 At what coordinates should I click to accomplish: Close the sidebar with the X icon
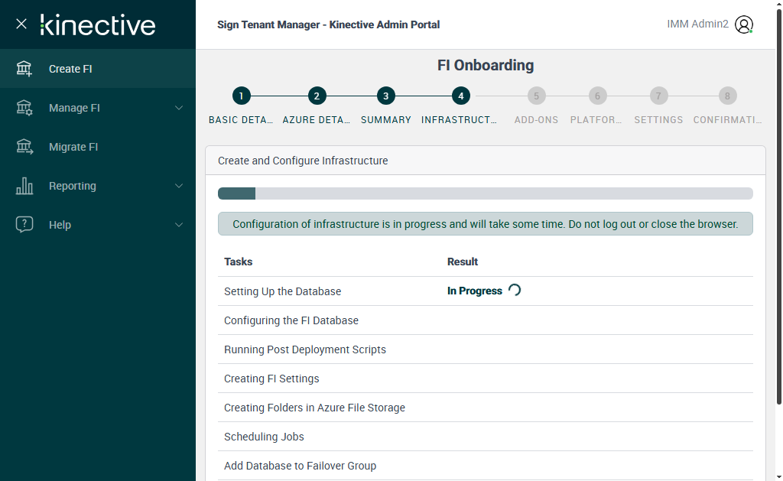point(21,24)
